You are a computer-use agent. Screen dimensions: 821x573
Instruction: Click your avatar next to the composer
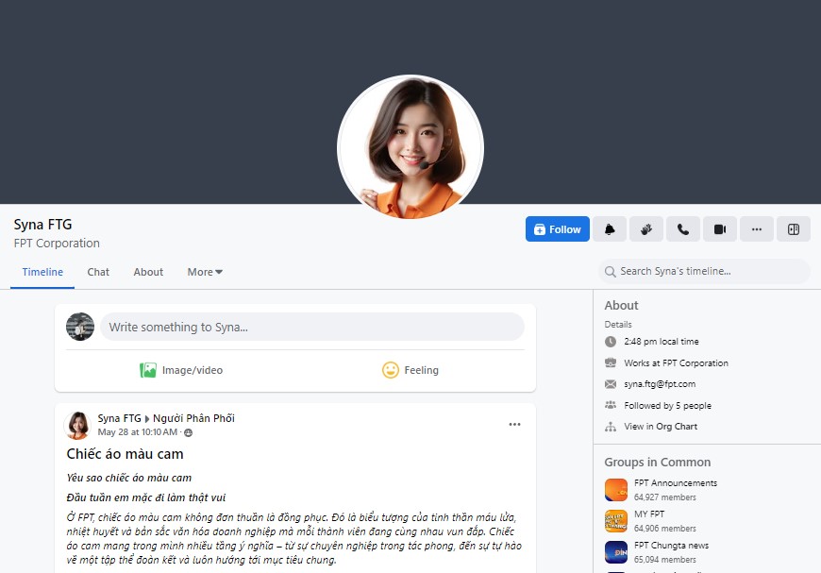(80, 327)
